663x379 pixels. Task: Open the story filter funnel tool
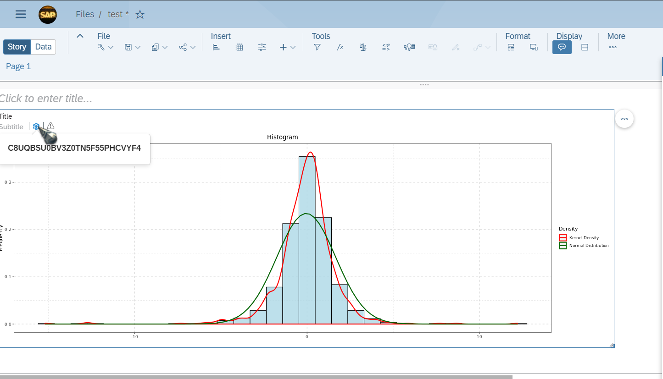[x=317, y=47]
